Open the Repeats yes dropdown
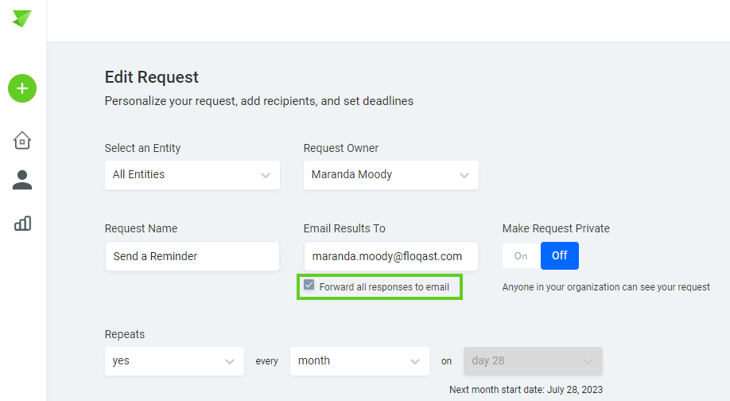 click(x=174, y=361)
